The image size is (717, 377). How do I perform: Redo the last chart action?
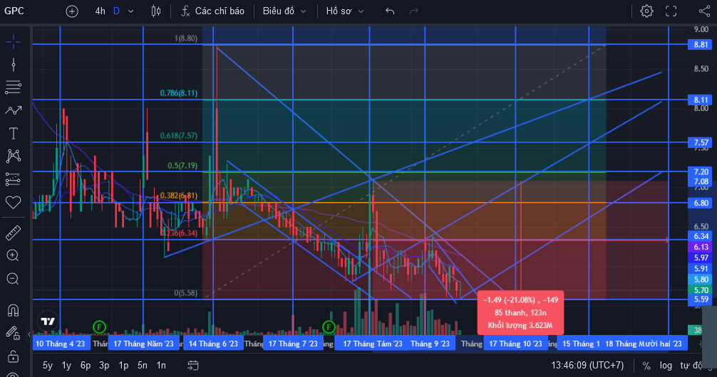coord(414,11)
